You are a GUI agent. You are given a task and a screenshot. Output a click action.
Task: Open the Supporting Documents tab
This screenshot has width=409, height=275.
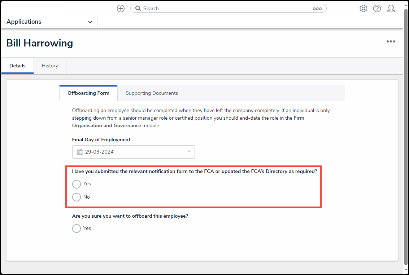pos(152,93)
